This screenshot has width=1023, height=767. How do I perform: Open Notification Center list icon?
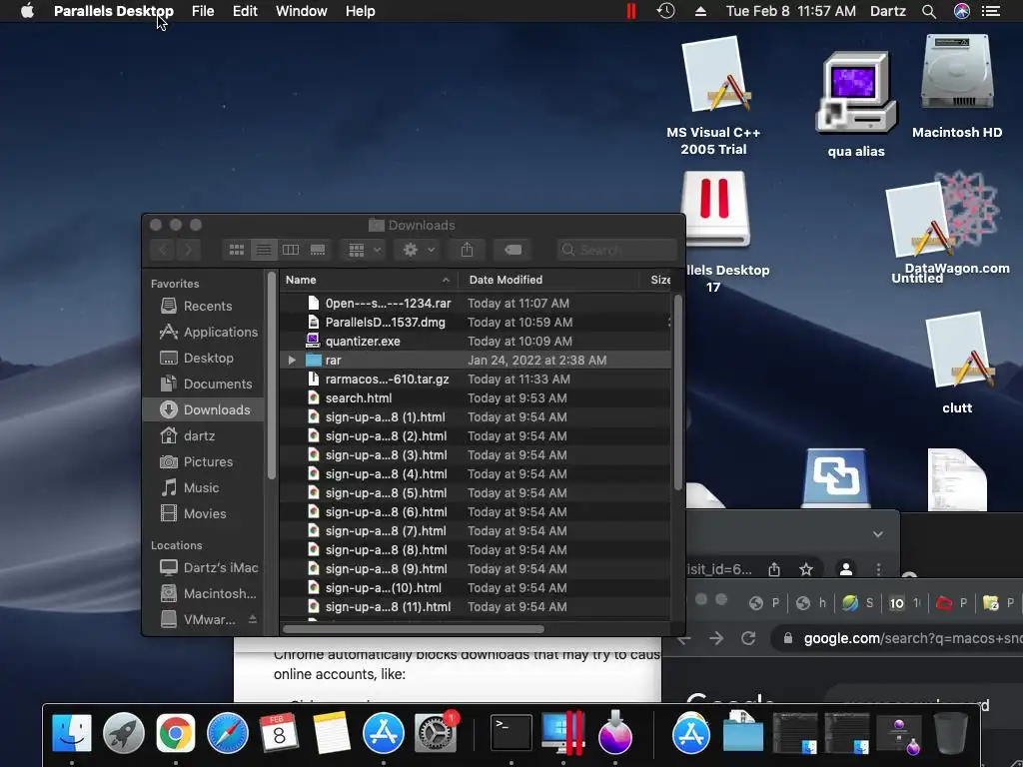991,11
